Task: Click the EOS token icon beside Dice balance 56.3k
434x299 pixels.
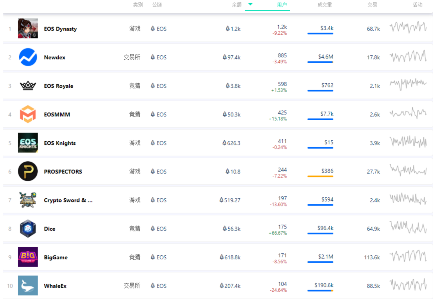Action: (225, 229)
